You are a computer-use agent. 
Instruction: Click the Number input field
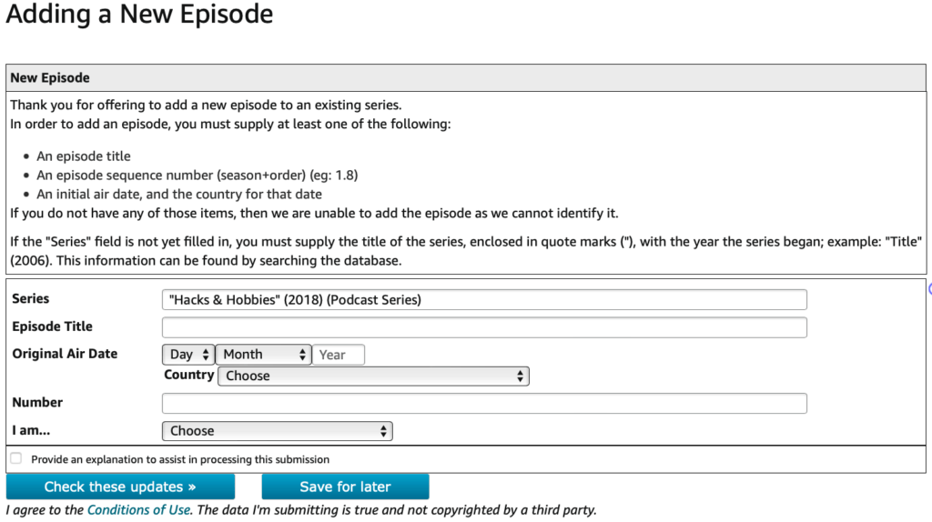point(483,403)
